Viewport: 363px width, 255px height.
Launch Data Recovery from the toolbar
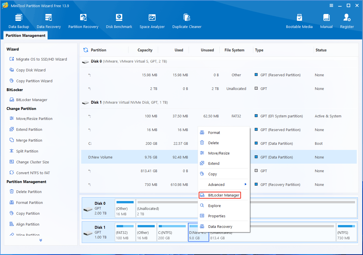pos(49,21)
